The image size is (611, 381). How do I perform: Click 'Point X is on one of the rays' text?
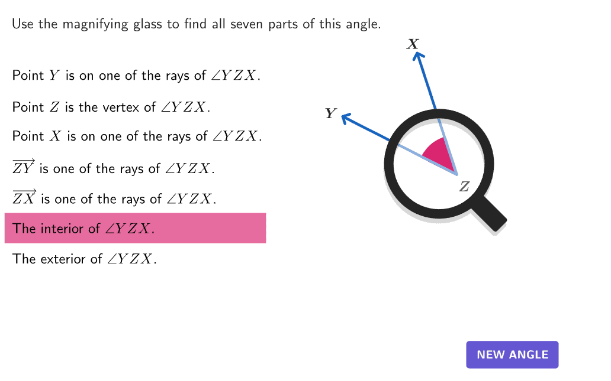[x=137, y=136]
